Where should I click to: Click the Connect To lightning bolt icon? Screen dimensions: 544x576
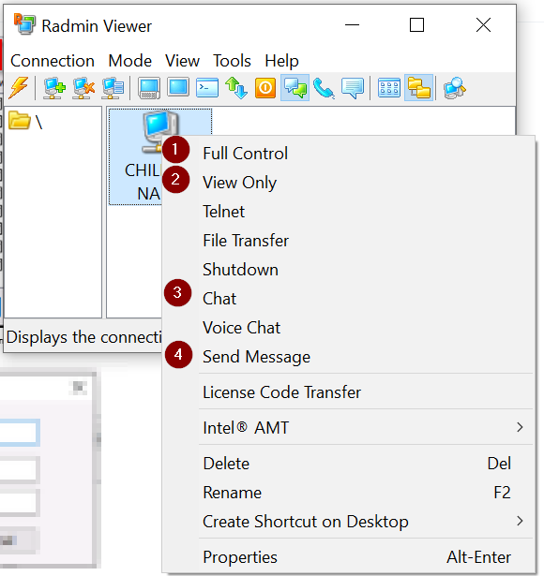click(x=19, y=88)
